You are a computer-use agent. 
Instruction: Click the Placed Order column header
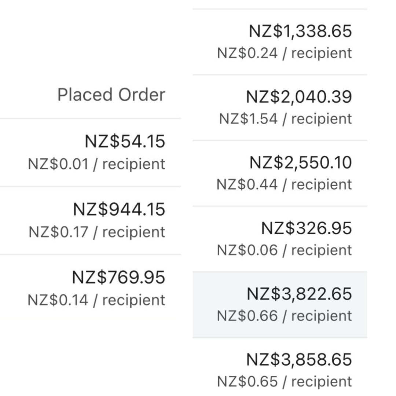tap(111, 95)
